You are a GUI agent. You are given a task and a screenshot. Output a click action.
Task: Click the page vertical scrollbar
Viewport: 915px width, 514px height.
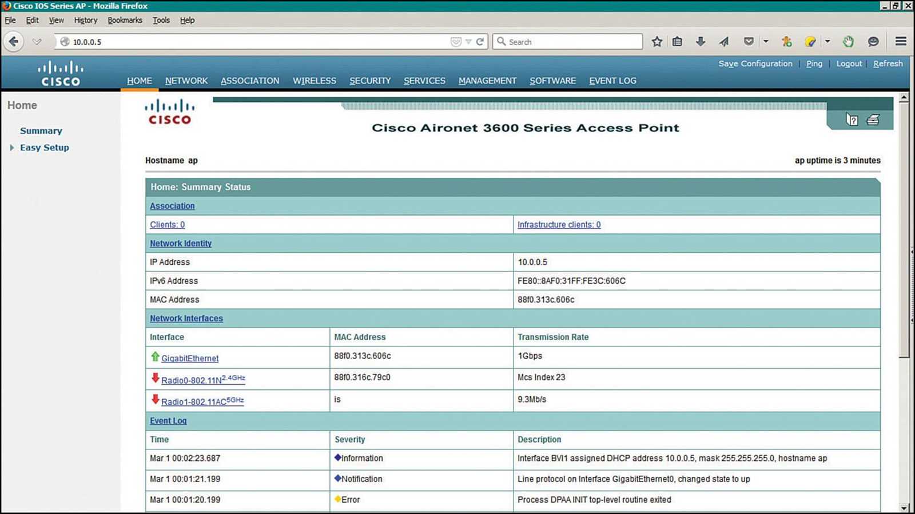904,230
